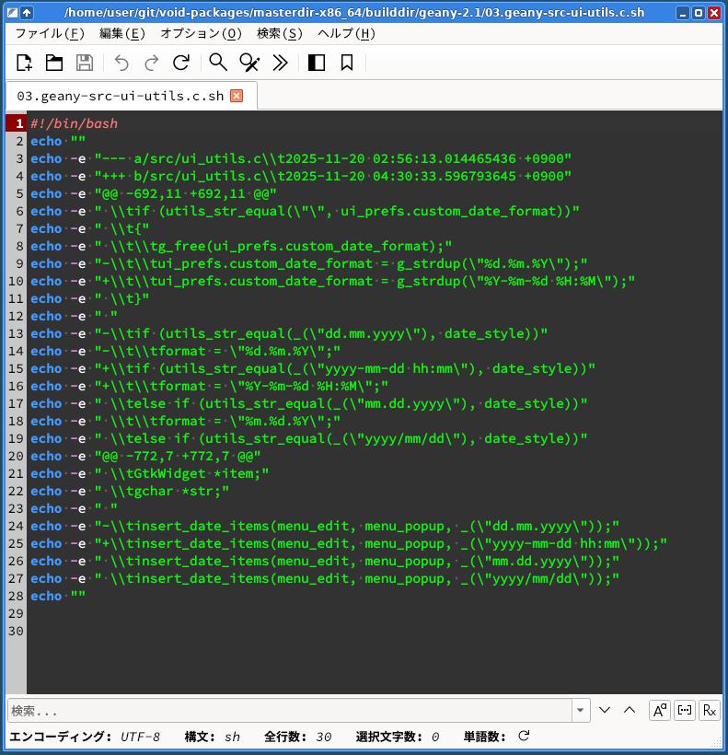The width and height of the screenshot is (728, 755).
Task: Open find with magnifier icon
Action: (x=218, y=63)
